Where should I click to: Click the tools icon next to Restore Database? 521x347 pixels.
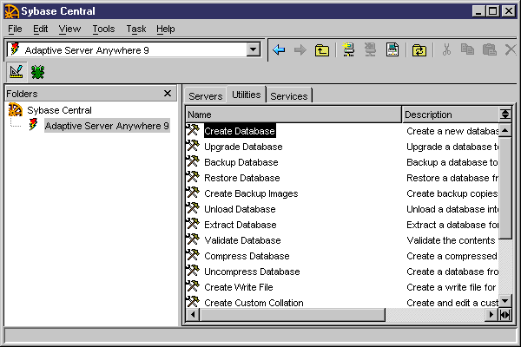pyautogui.click(x=193, y=177)
